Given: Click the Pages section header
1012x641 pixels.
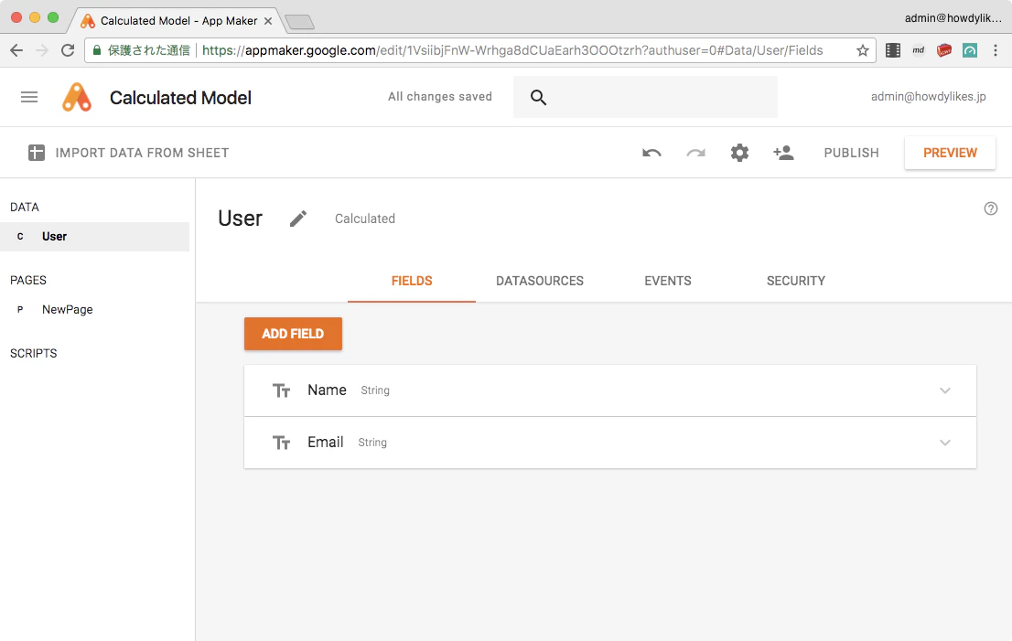Looking at the screenshot, I should pyautogui.click(x=28, y=281).
